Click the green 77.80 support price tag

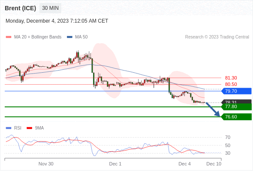click(236, 106)
